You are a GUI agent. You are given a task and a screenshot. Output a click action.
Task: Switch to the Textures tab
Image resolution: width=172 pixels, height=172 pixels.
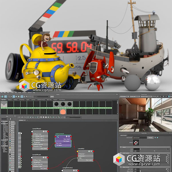tap(10, 100)
